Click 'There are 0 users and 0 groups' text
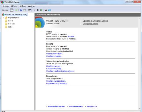Screen dimensions: 142x112 60,64
